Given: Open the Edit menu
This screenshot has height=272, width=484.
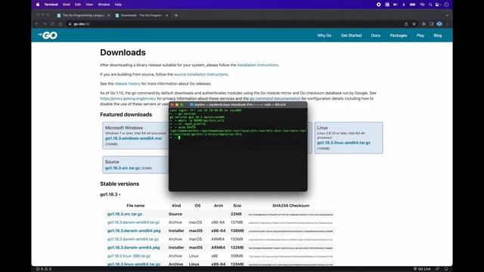Looking at the screenshot, I should [x=78, y=5].
